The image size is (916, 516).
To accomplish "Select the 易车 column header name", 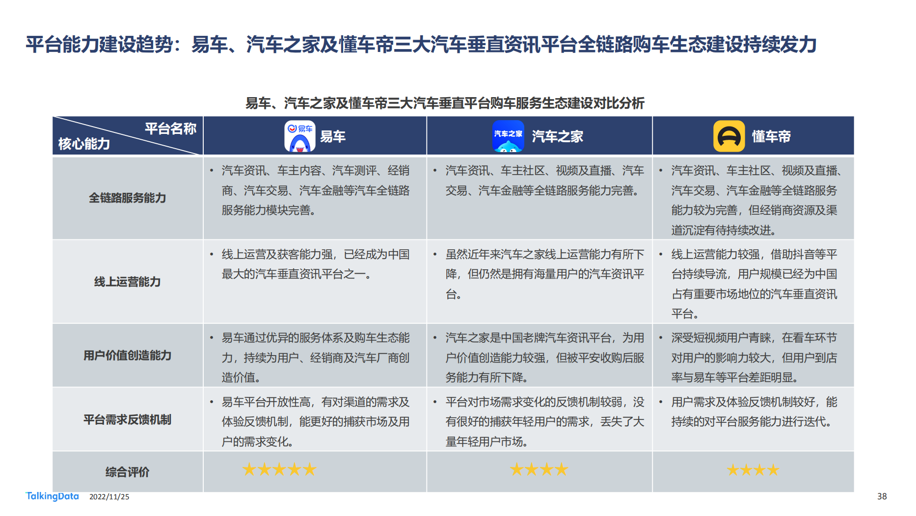I will pos(333,136).
